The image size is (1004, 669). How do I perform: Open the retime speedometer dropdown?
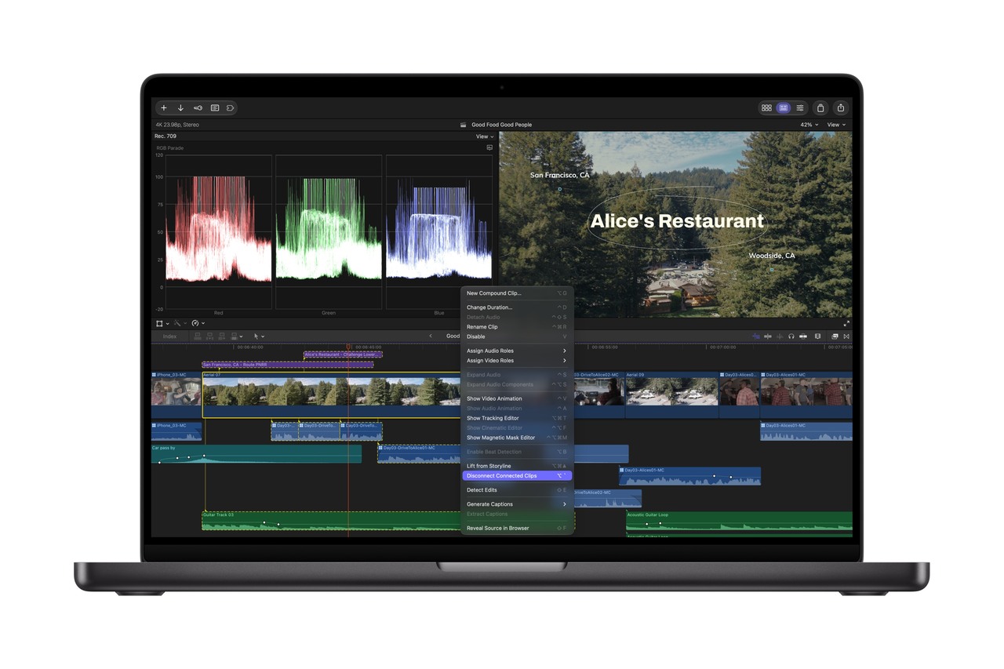[198, 323]
